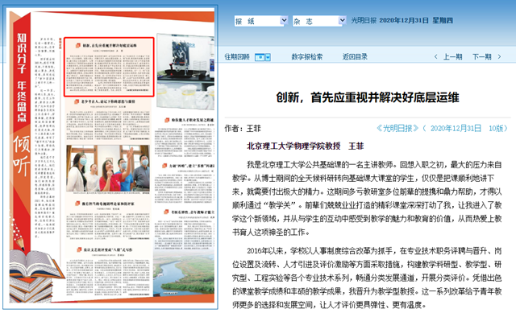Click the paragraph starting 2016年以来

(367, 278)
